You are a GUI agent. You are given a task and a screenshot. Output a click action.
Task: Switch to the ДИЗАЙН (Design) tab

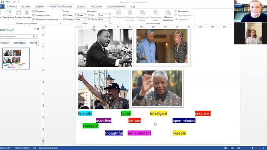tap(40, 7)
